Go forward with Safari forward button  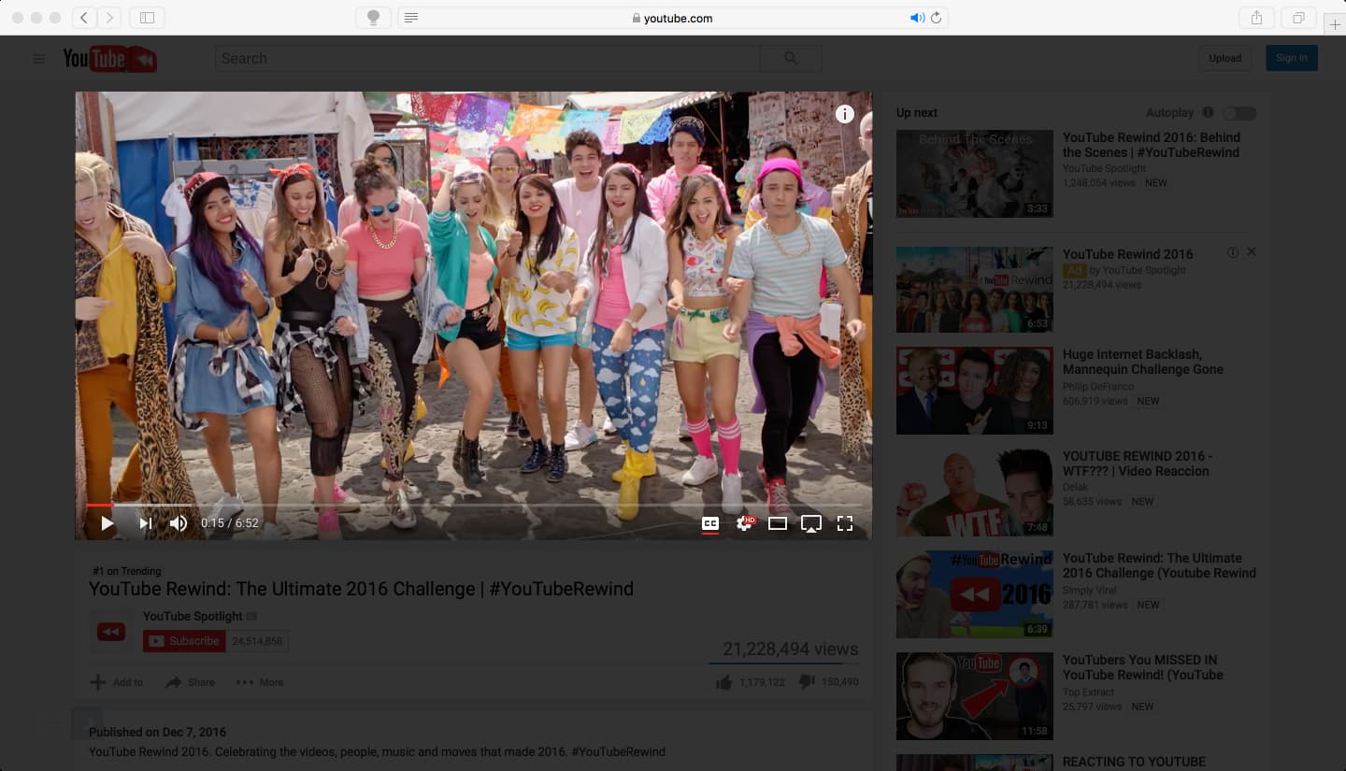pos(109,18)
